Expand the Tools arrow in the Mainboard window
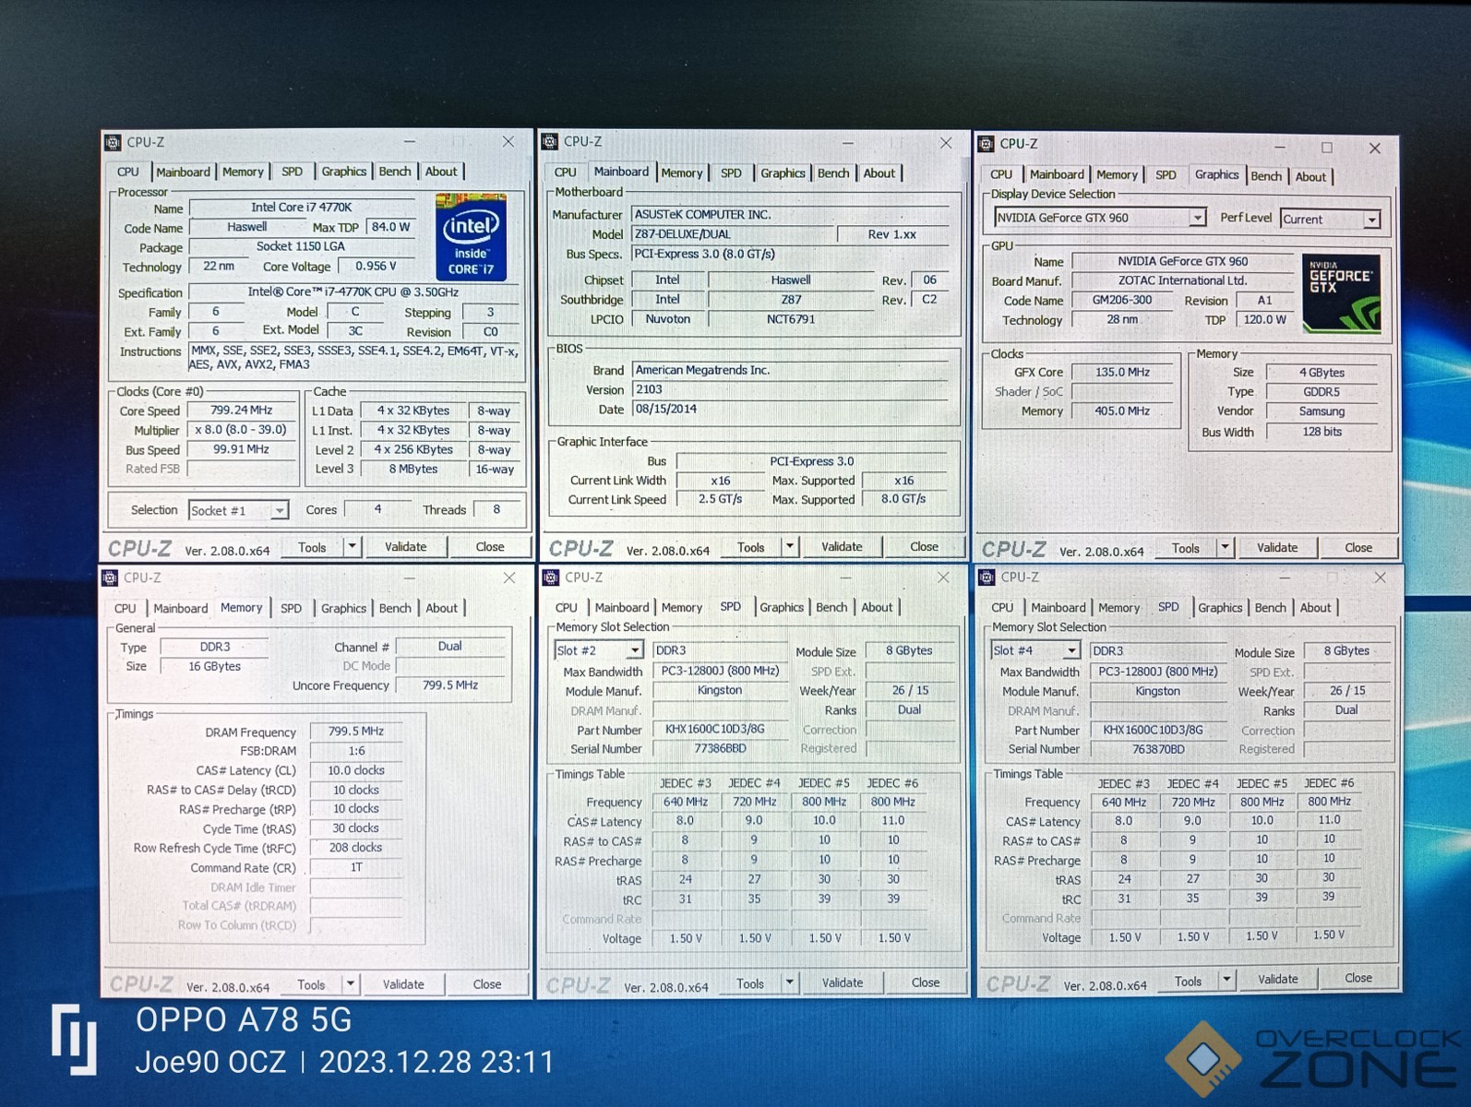The height and width of the screenshot is (1107, 1471). click(789, 546)
